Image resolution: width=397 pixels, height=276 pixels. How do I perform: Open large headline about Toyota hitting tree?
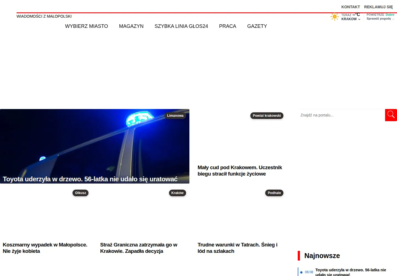click(90, 179)
